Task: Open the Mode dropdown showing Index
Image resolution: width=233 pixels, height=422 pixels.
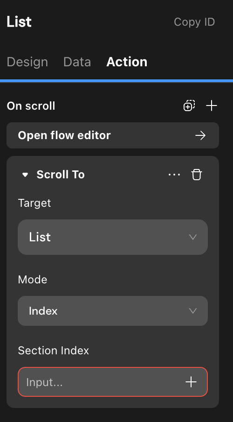Action: [x=113, y=311]
